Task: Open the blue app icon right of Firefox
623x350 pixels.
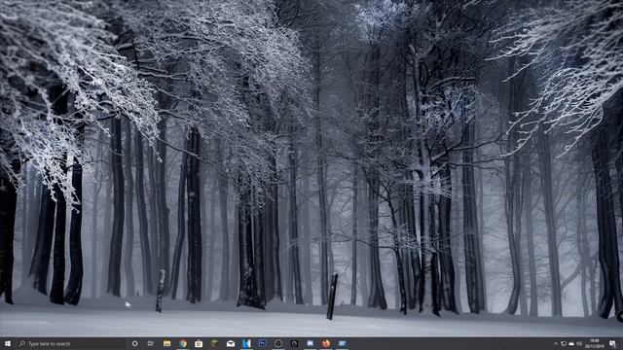Action: (342, 343)
